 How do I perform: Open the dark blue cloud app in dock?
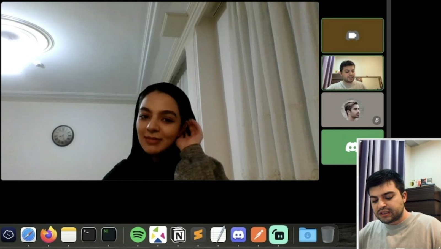point(8,235)
